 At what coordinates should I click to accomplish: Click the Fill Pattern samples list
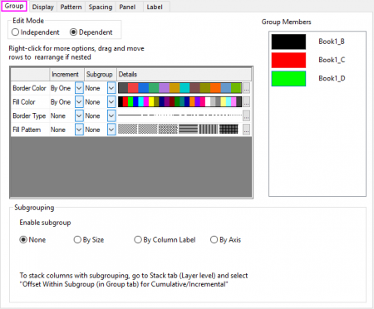click(x=178, y=129)
